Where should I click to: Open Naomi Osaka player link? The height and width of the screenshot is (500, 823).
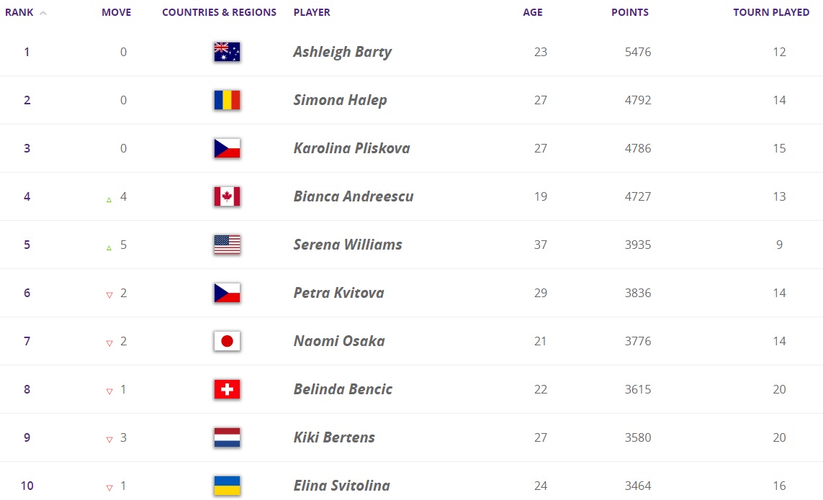pyautogui.click(x=338, y=341)
